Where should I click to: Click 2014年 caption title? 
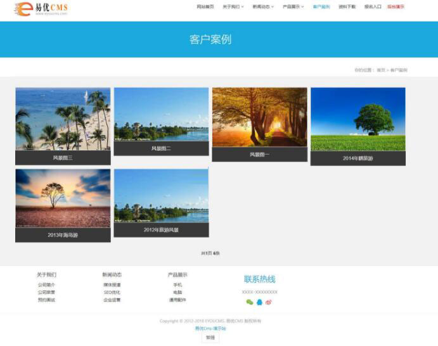click(358, 158)
